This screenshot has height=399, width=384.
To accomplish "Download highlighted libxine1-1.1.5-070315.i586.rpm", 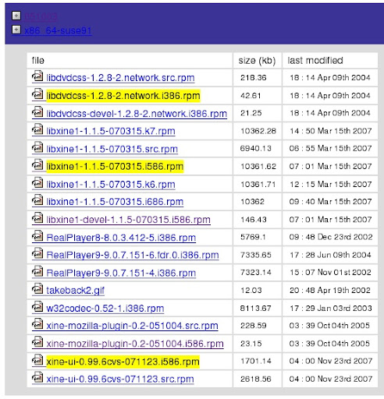I will 115,167.
